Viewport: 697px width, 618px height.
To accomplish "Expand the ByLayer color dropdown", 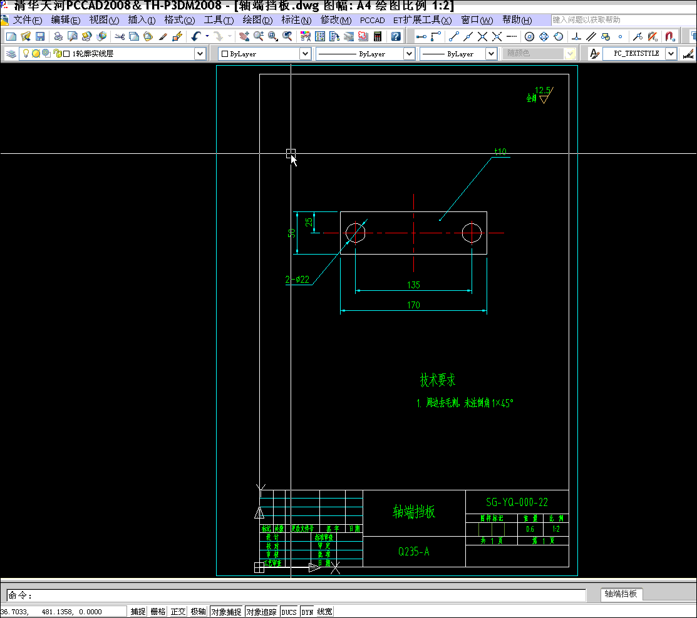I will click(305, 54).
